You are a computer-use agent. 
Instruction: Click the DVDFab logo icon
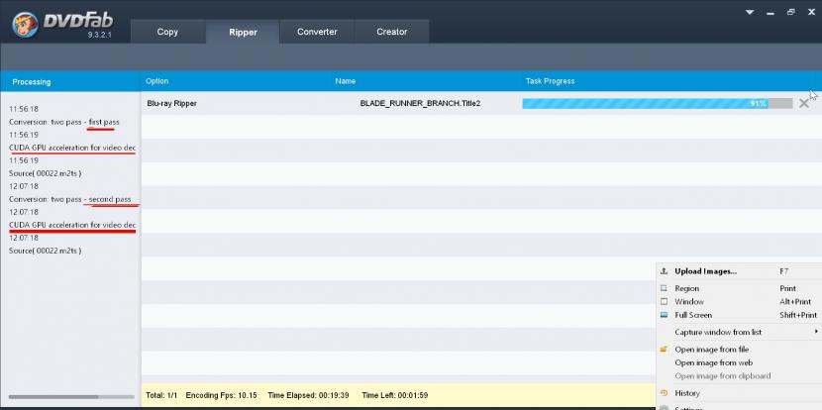(x=25, y=25)
